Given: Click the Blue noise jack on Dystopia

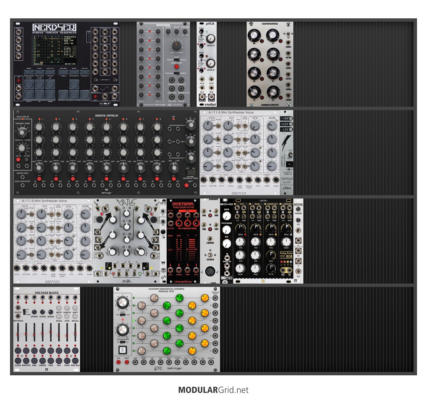Looking at the screenshot, I should (196, 270).
